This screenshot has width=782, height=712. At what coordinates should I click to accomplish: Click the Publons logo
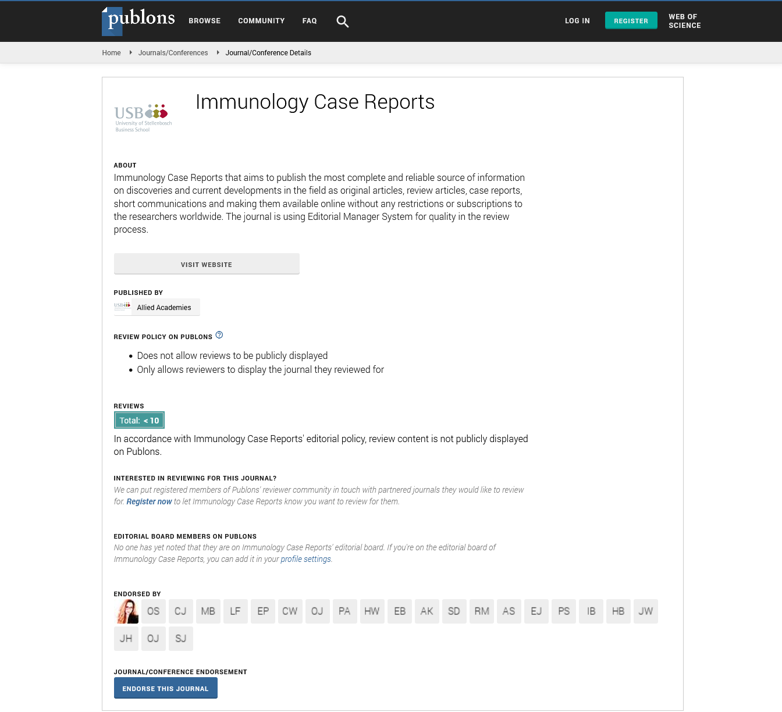[138, 20]
